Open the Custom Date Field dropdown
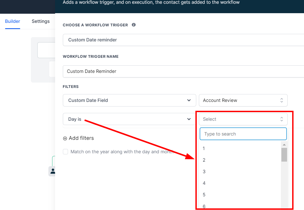This screenshot has height=210, width=304. point(129,100)
